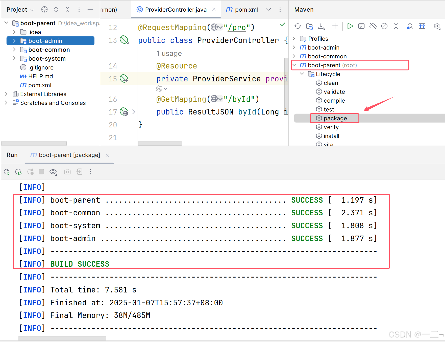Screen dimensions: 445x342
Task: Click Analyze Dependencies icon in Maven toolbar
Action: 410,26
